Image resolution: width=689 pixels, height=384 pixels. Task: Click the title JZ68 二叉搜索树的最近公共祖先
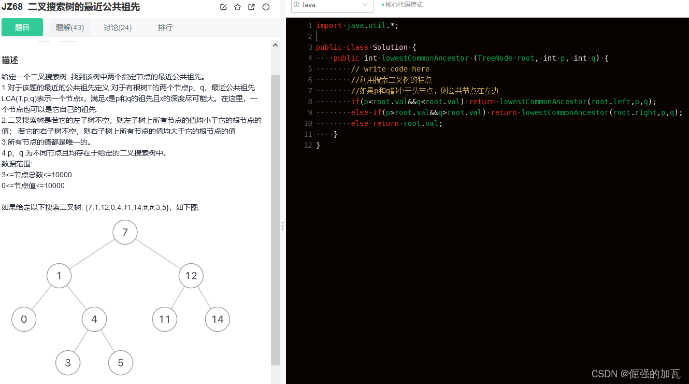(70, 7)
